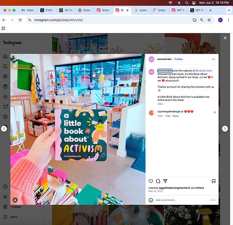Image resolution: width=233 pixels, height=225 pixels.
Task: Open the More hamburger menu
Action: pyautogui.click(x=10, y=217)
